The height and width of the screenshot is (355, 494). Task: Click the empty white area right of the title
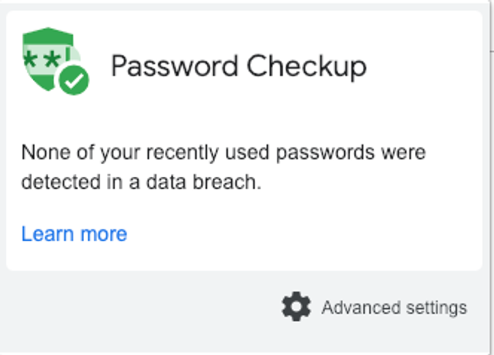pos(428,66)
